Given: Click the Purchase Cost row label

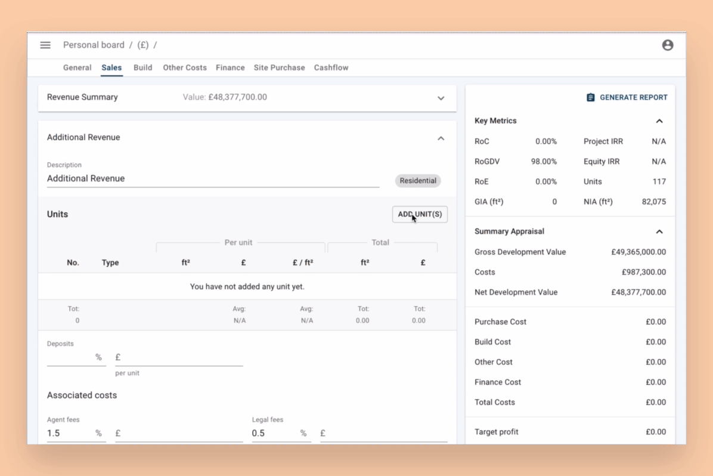Looking at the screenshot, I should coord(500,322).
